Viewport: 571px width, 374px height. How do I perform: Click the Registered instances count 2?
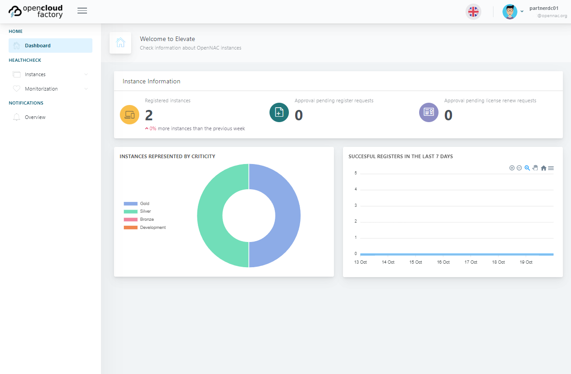[149, 116]
